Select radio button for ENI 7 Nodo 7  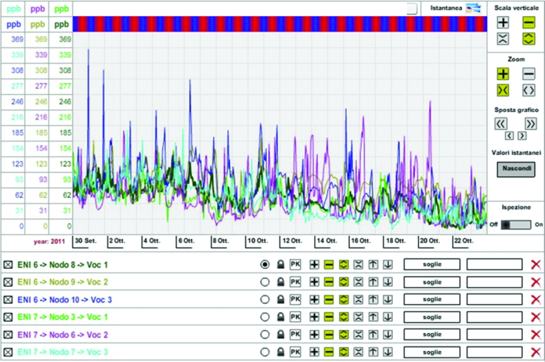[265, 352]
